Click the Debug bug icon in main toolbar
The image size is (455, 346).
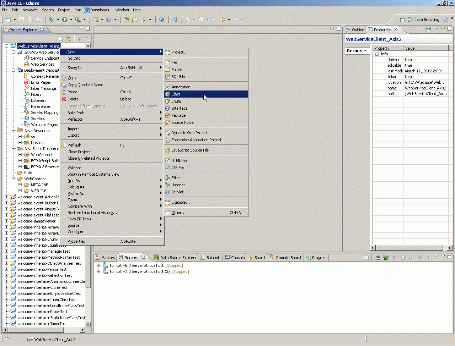click(52, 20)
